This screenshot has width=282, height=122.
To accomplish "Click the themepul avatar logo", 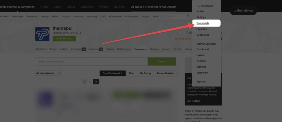I will pyautogui.click(x=42, y=34).
